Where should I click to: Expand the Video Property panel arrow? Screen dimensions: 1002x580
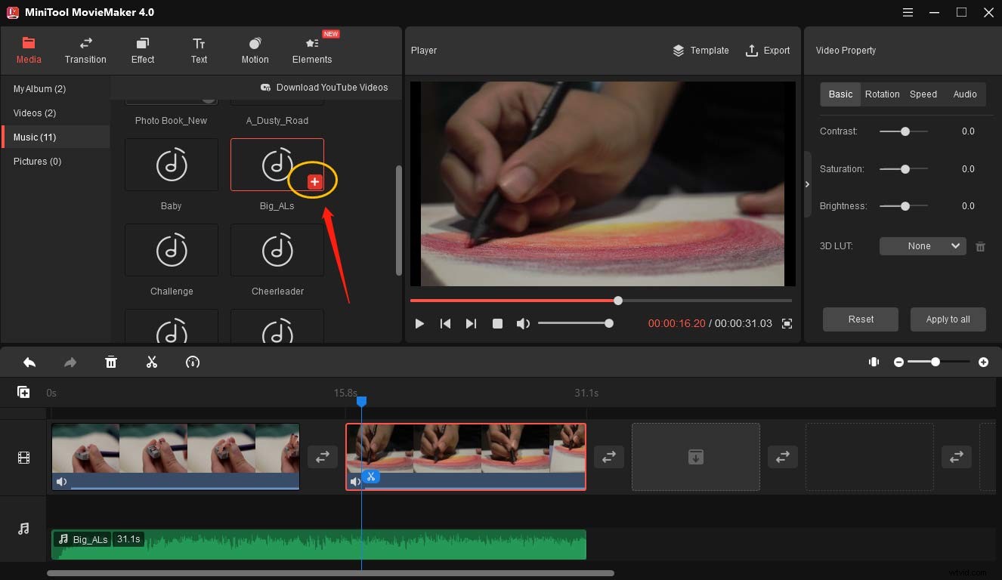pyautogui.click(x=807, y=184)
